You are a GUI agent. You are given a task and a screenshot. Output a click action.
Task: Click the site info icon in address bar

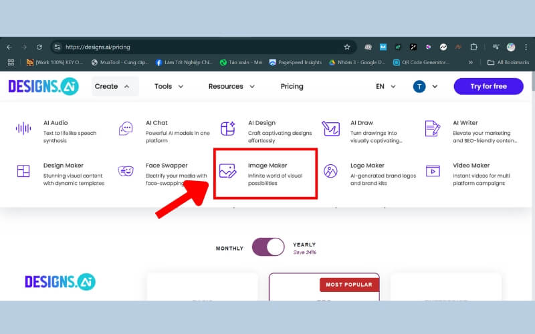pos(58,47)
